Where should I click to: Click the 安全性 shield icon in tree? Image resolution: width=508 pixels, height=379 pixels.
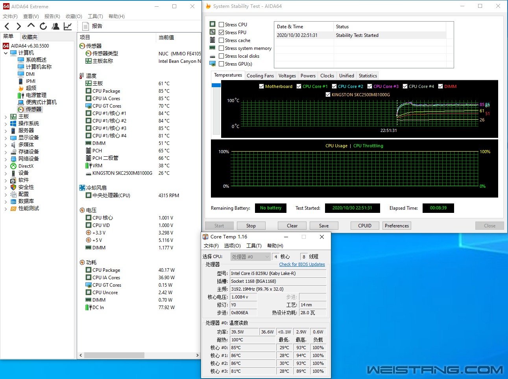[x=13, y=187]
